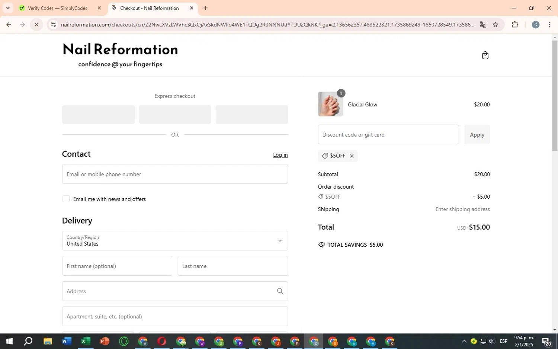Screen dimensions: 558x349
Task: Open network status tray icon
Action: click(x=483, y=341)
